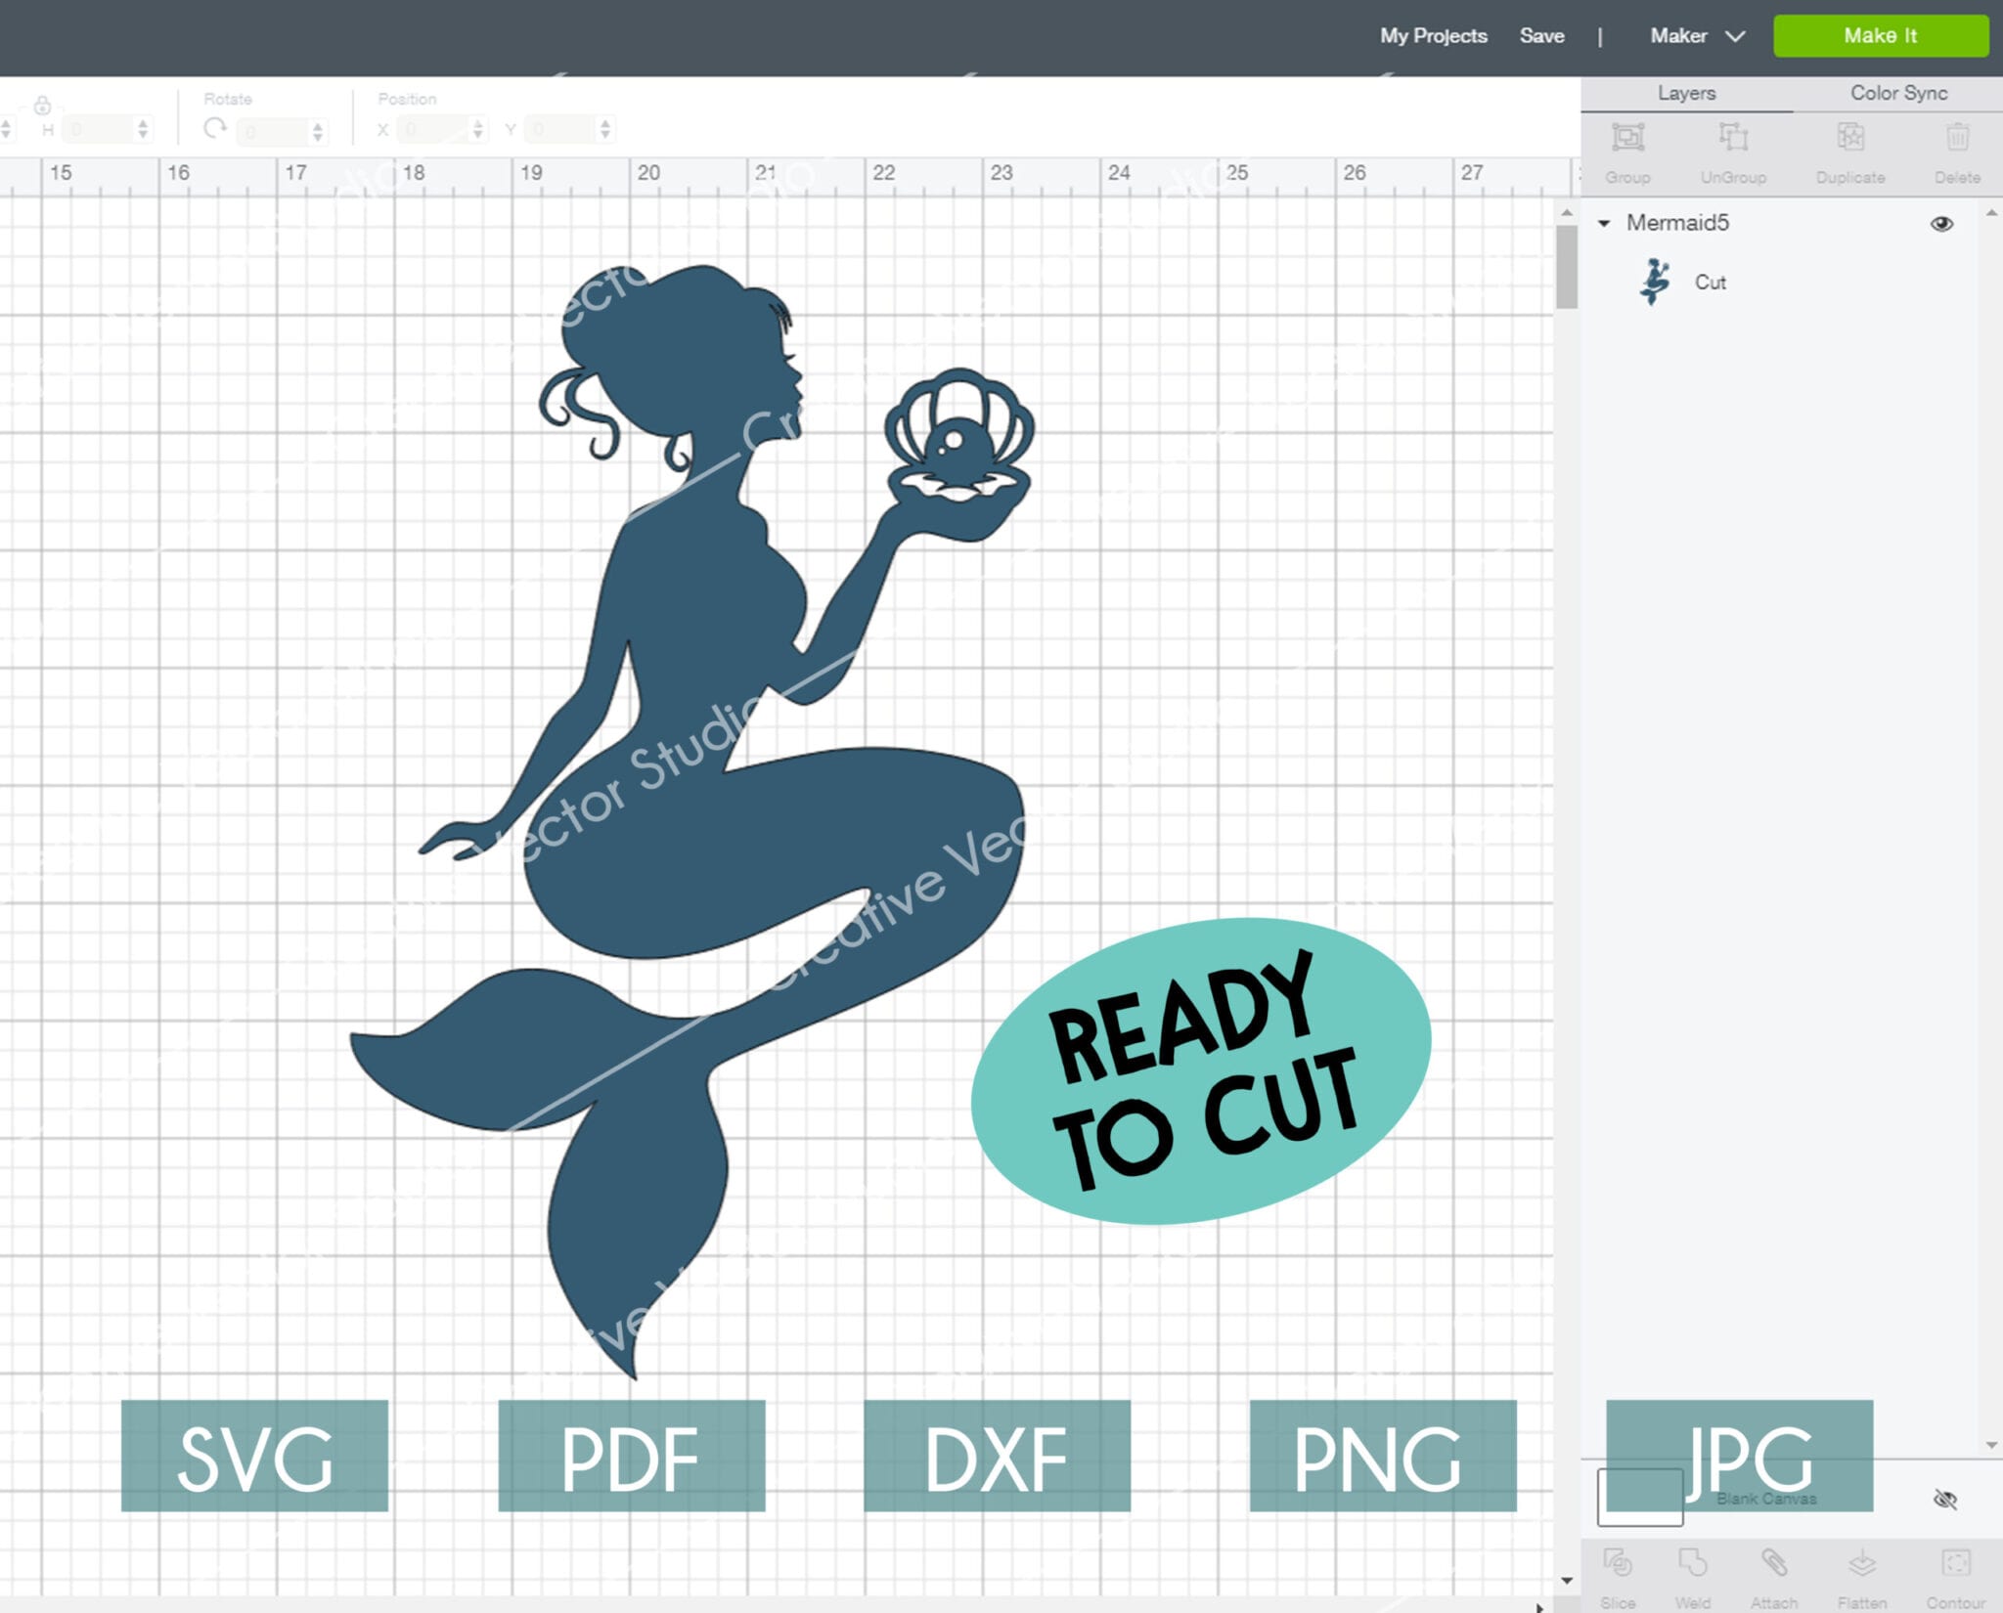Click the Flatten tool icon
The image size is (2003, 1613).
pos(1861,1562)
